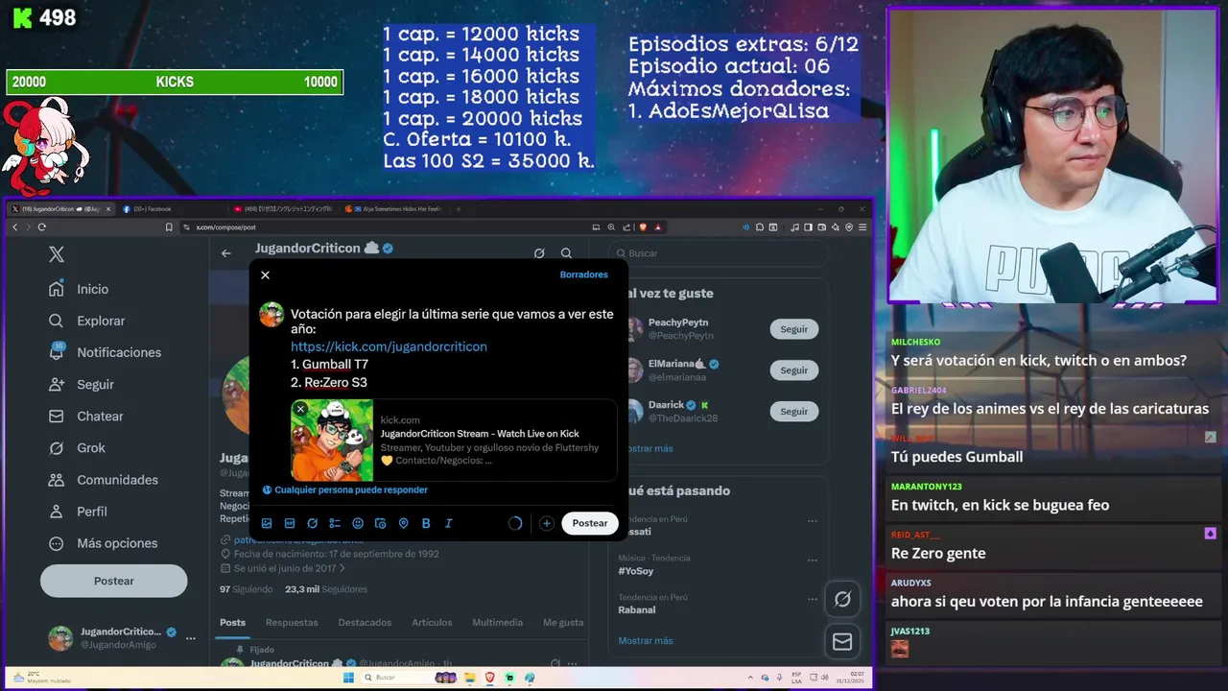Add a photo using the media icon
The image size is (1228, 691).
(x=267, y=523)
